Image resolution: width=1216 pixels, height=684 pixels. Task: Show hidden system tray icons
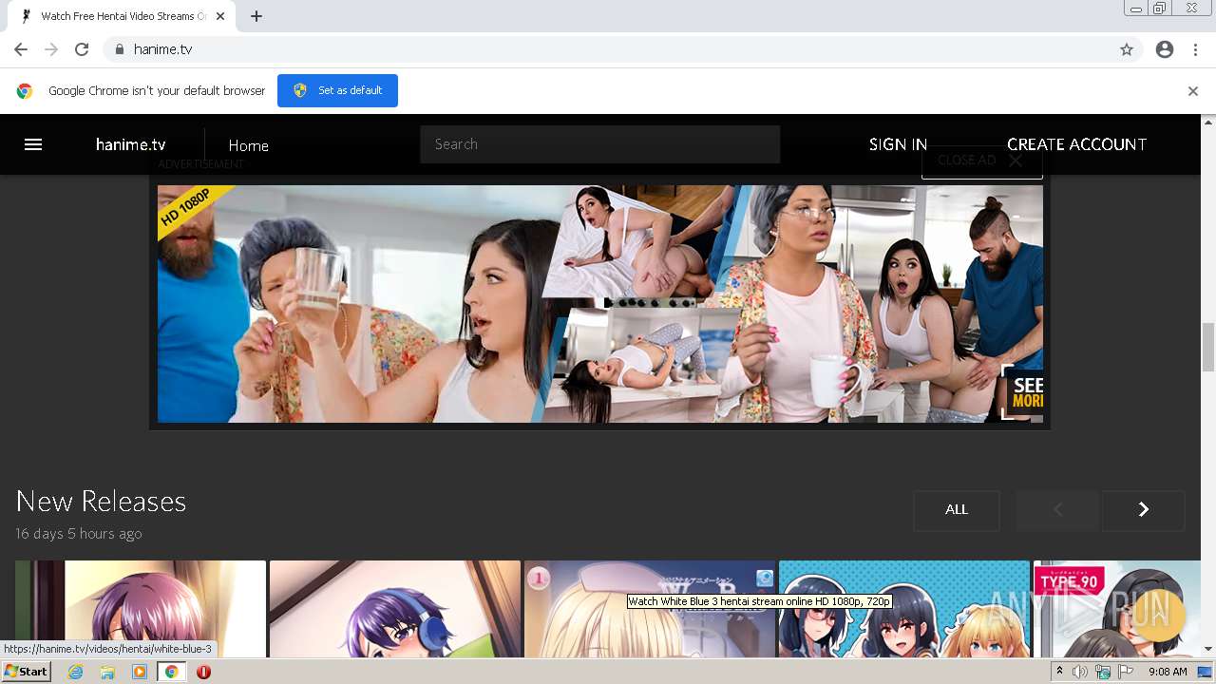(1060, 672)
